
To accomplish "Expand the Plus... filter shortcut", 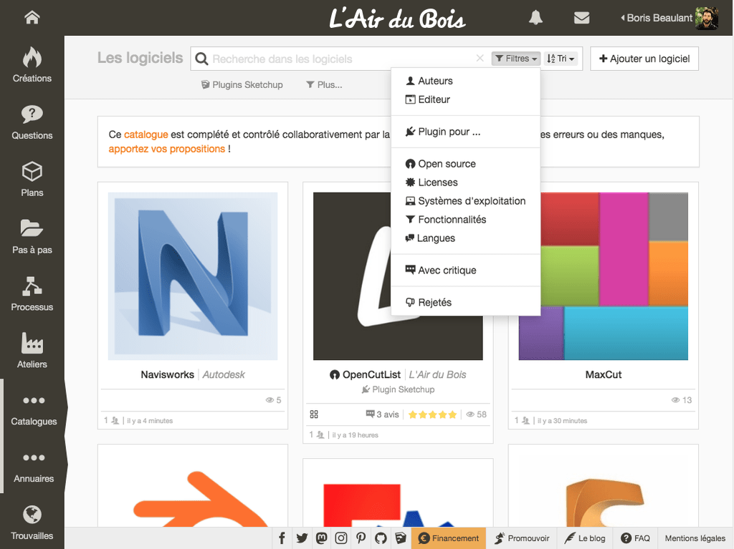I will coord(324,84).
